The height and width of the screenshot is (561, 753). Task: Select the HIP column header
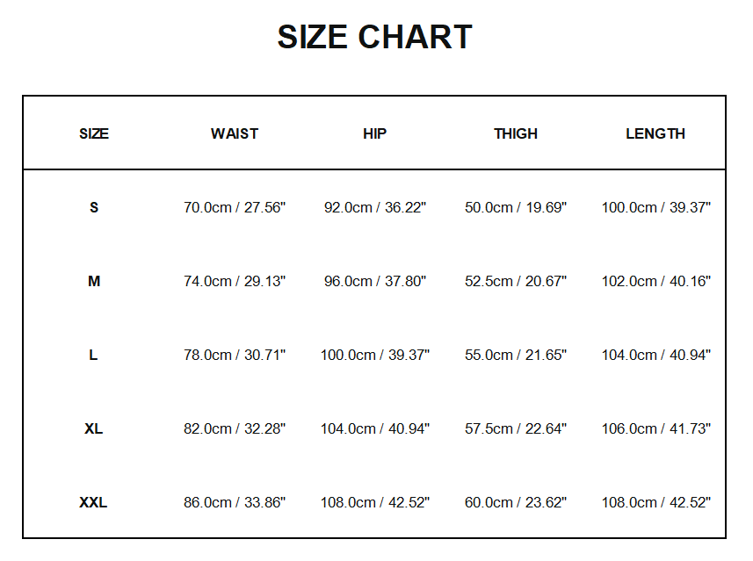point(374,134)
